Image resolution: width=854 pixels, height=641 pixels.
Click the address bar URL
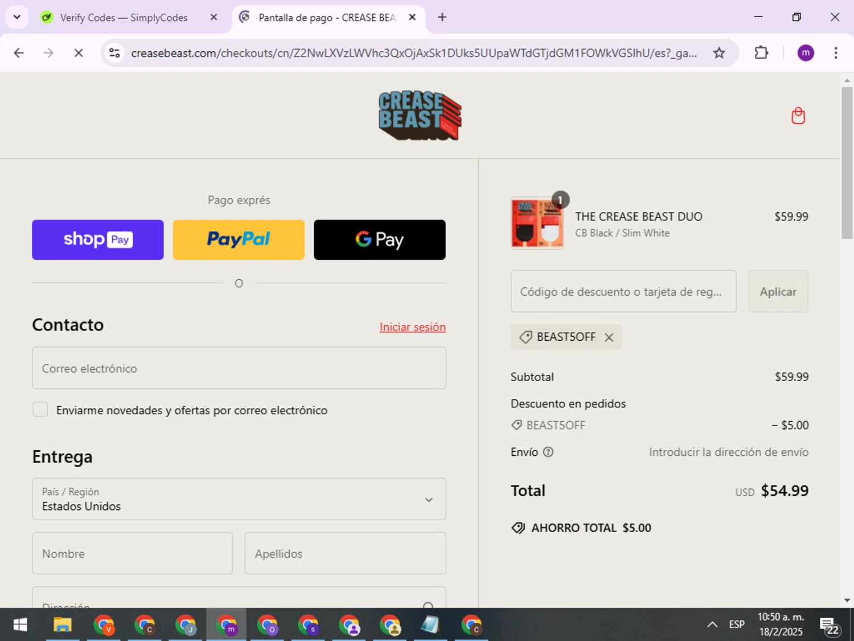pyautogui.click(x=414, y=53)
